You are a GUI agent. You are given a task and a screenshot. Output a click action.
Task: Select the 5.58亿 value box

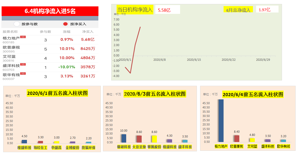tap(168, 10)
